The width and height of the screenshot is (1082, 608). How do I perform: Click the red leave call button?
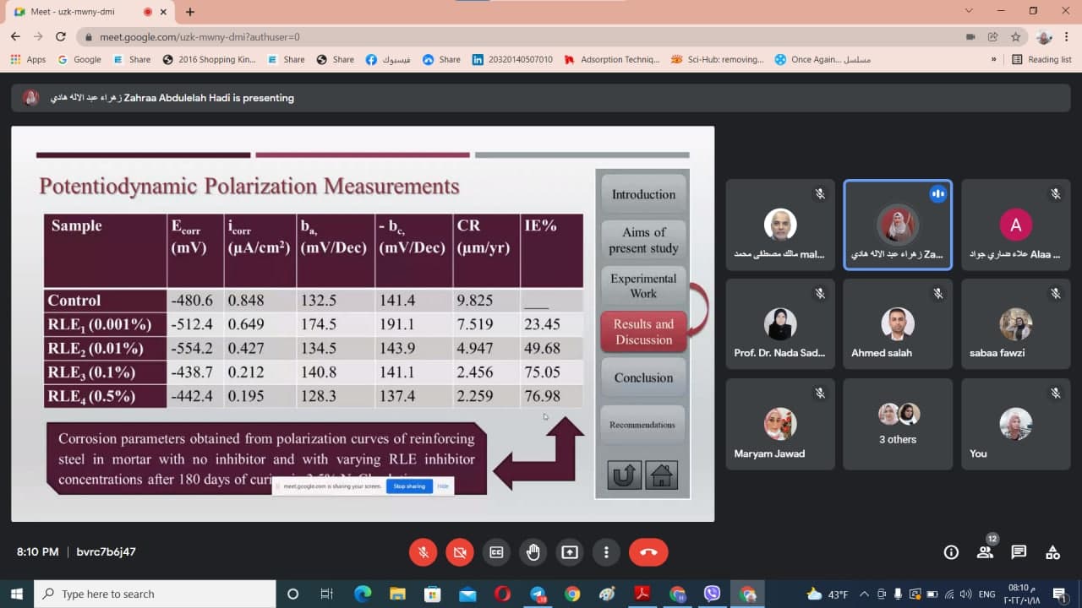[x=648, y=552]
